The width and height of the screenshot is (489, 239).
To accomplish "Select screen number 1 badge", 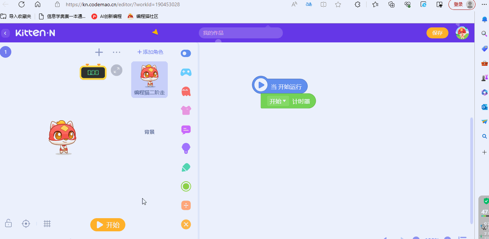I will [5, 52].
